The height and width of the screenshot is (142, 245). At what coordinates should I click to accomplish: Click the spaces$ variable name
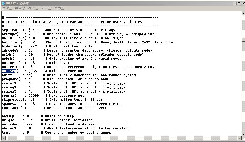(x=9, y=104)
